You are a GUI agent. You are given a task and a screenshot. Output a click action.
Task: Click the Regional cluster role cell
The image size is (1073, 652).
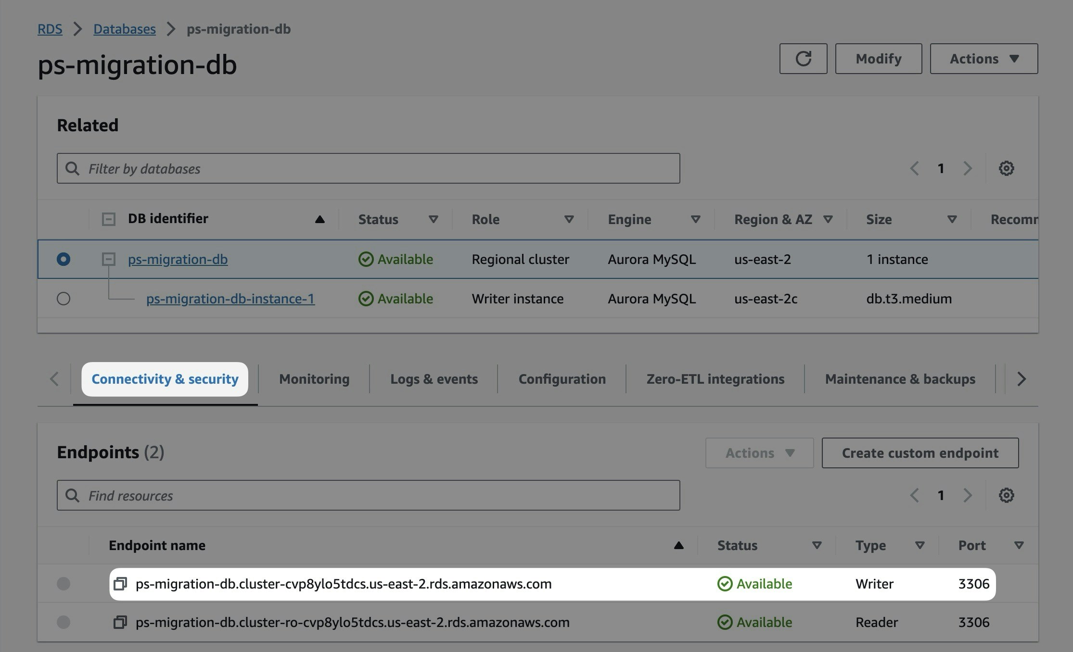[x=520, y=259]
